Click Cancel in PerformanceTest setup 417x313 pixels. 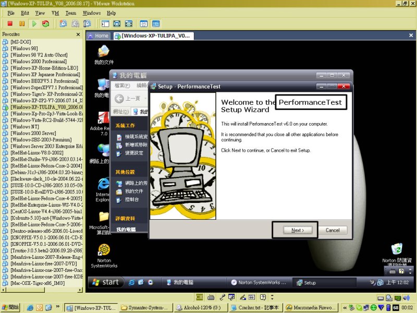click(x=333, y=230)
